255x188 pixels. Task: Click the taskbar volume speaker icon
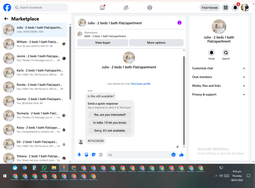(x=221, y=176)
